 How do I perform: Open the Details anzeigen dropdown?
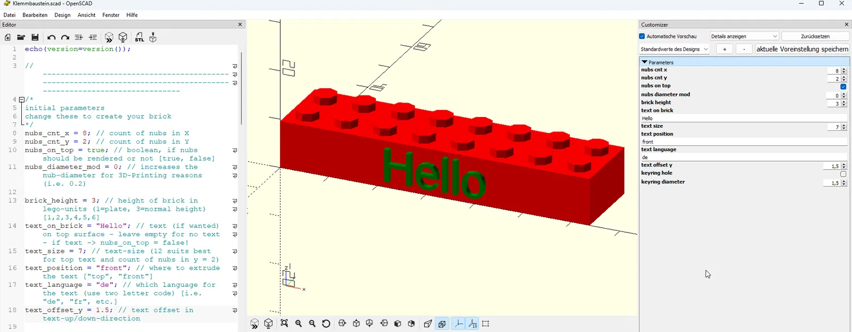(744, 36)
